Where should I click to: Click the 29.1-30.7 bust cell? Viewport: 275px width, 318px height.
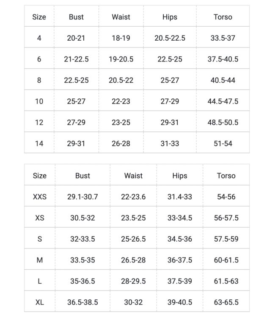click(x=82, y=197)
